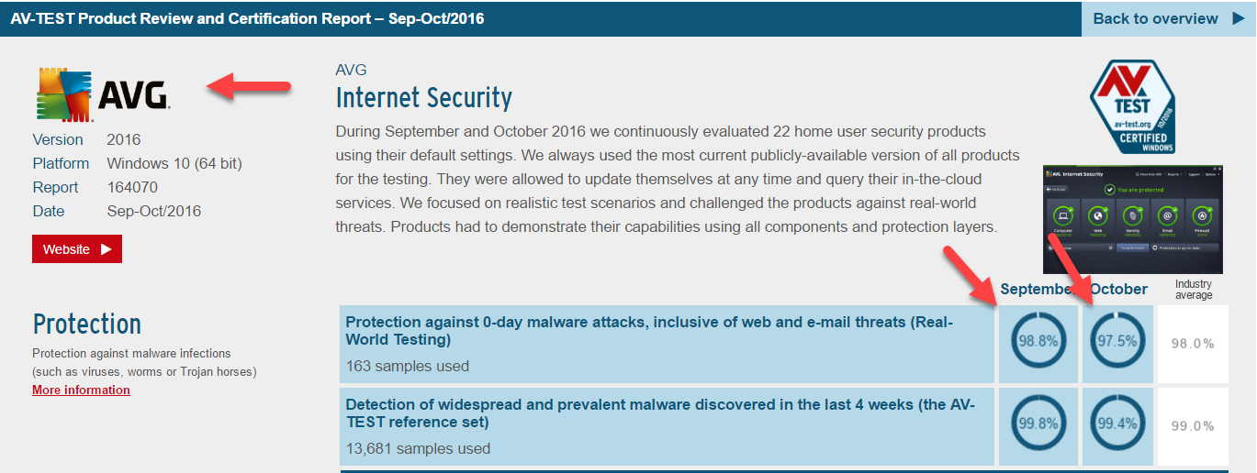This screenshot has height=473, width=1257.
Task: Click the widespread and prevalent malware detection row title
Action: pos(660,413)
